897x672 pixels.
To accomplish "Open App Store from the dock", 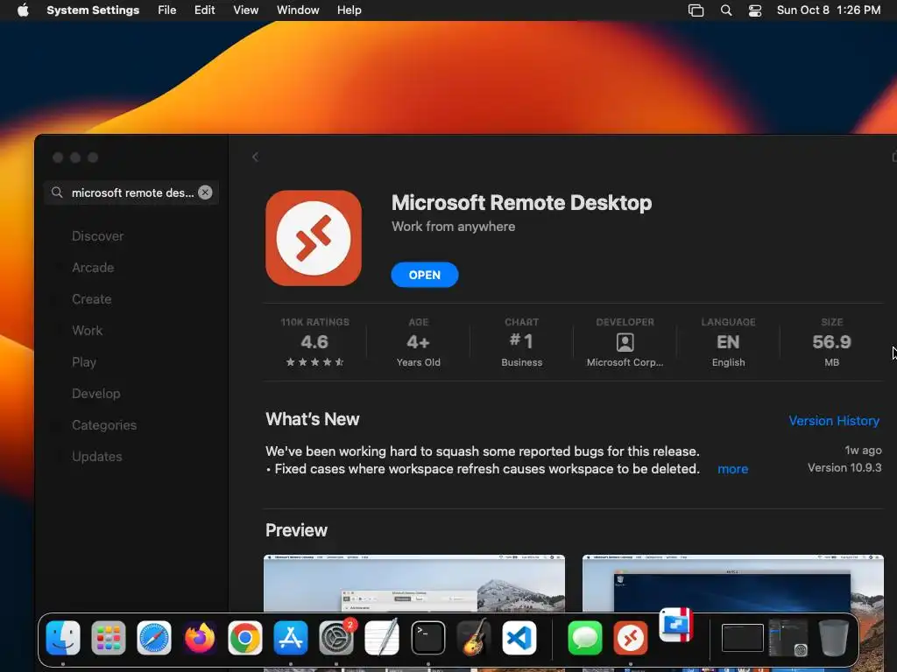I will pyautogui.click(x=291, y=638).
